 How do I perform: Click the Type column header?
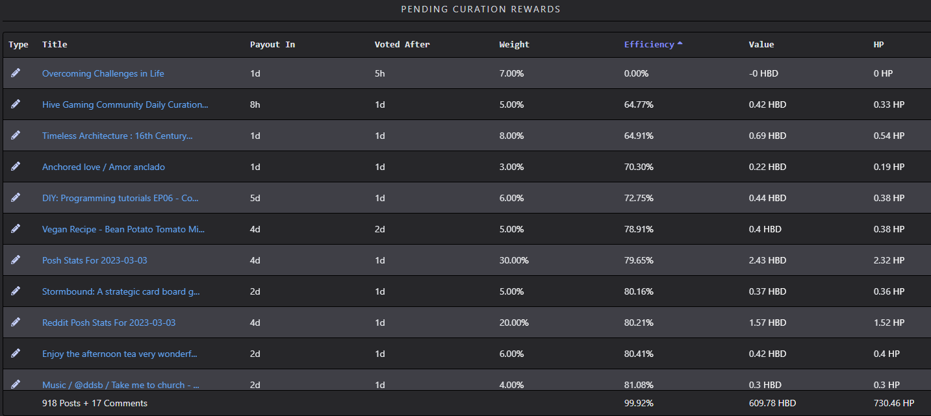point(18,45)
